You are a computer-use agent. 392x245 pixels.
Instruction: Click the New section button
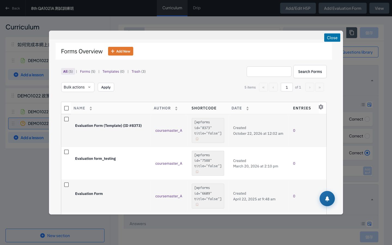(55, 235)
